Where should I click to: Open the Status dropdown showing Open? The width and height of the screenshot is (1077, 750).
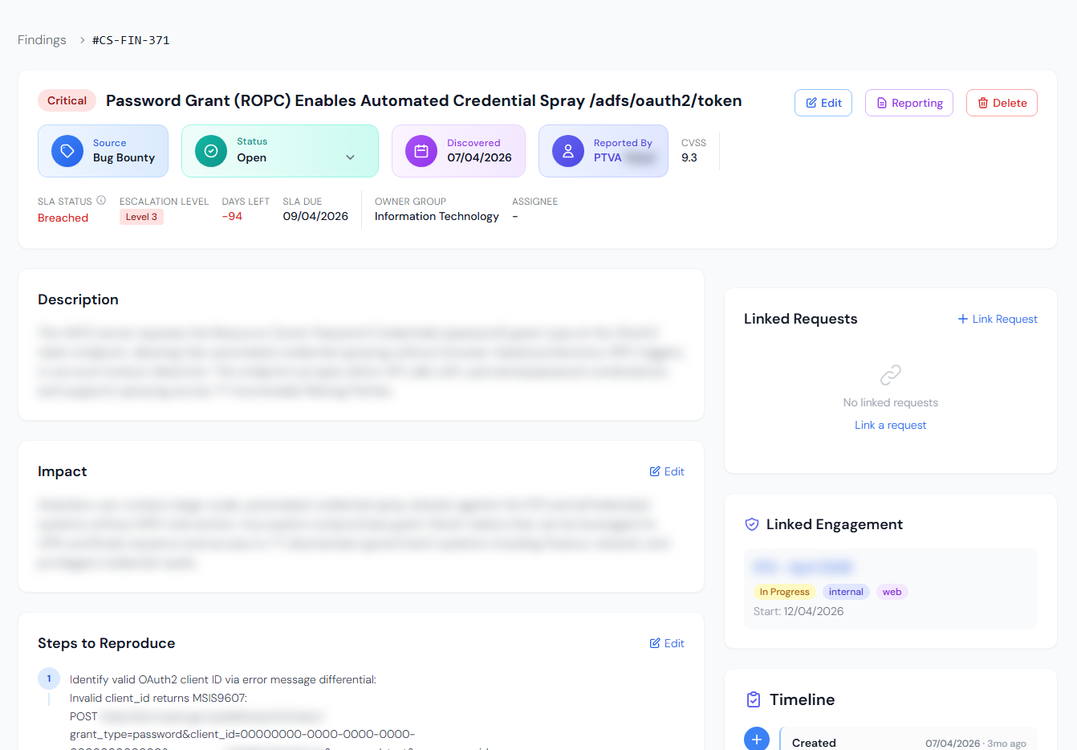280,151
